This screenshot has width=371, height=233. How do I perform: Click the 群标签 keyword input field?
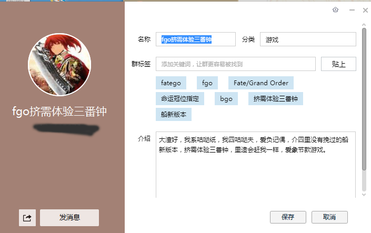pyautogui.click(x=236, y=64)
